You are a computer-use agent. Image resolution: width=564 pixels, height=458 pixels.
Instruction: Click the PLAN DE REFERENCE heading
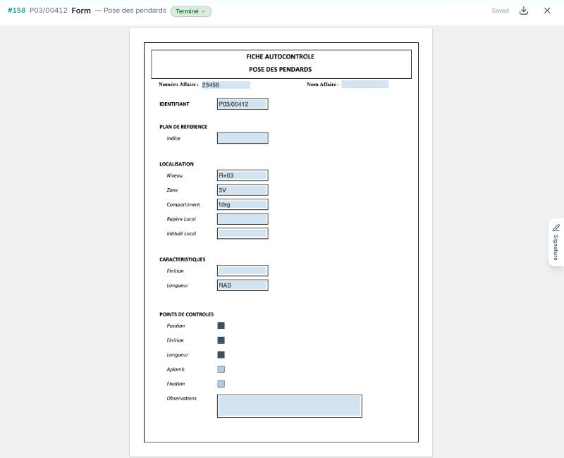click(x=183, y=127)
